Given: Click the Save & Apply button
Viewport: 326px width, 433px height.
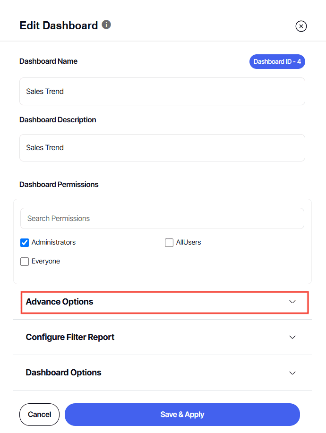Looking at the screenshot, I should (182, 414).
